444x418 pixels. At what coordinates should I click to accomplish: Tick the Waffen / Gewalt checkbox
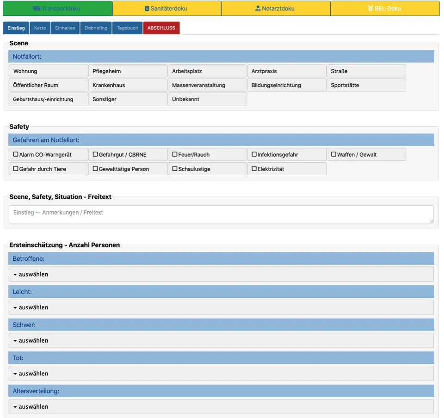click(333, 154)
